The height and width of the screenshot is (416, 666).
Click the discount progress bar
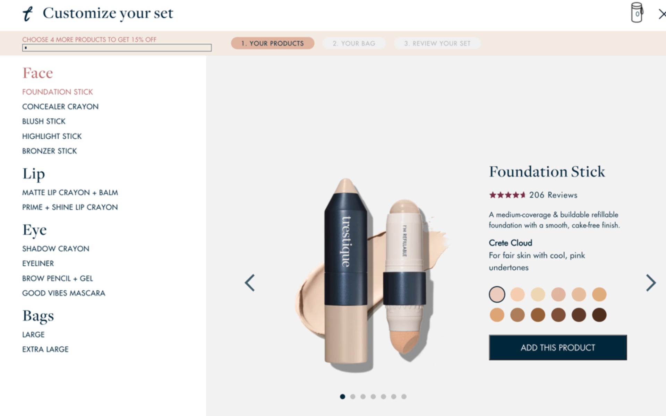pos(117,48)
